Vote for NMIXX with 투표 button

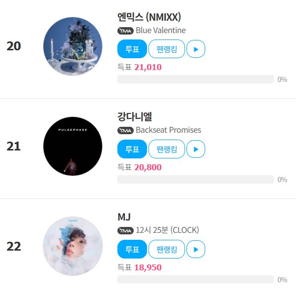coord(132,49)
